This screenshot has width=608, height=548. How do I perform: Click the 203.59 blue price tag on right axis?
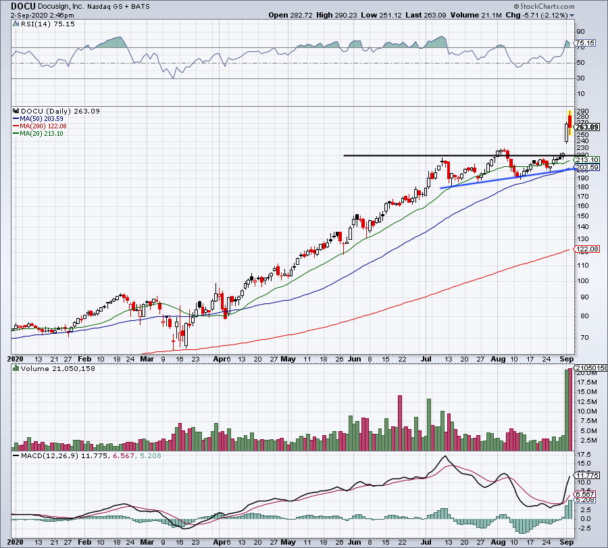[586, 168]
